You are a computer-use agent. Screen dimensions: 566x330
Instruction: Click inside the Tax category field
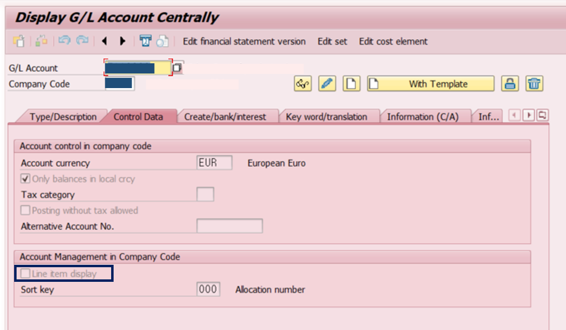(x=205, y=194)
